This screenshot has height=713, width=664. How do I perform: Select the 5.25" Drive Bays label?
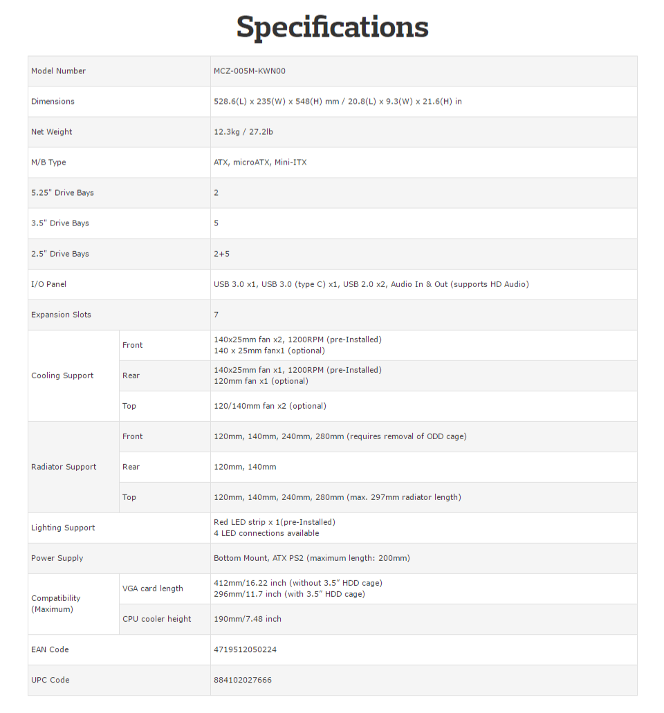[x=62, y=193]
